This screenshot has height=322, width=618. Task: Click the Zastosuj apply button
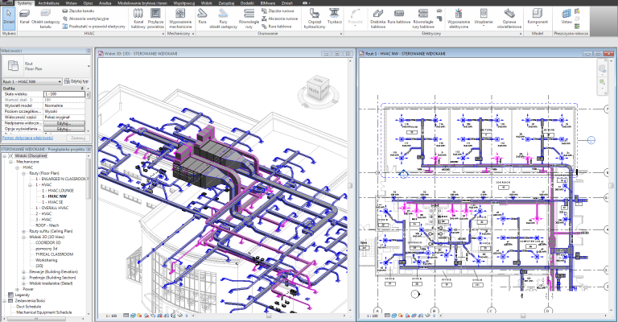point(78,138)
